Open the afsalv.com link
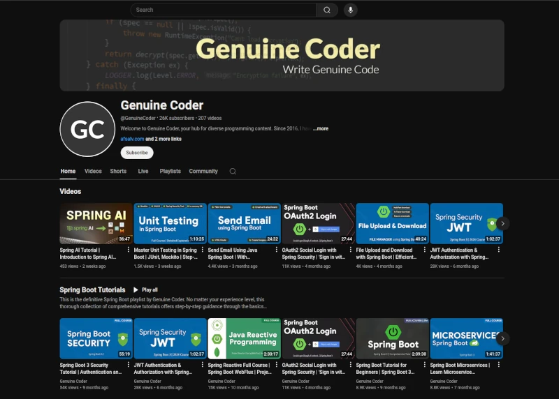Screen dimensions: 559x399 pos(132,139)
